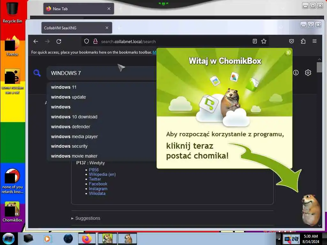327x245 pixels.
Task: Close the CollabVM SearXNG tab
Action: coord(107,28)
